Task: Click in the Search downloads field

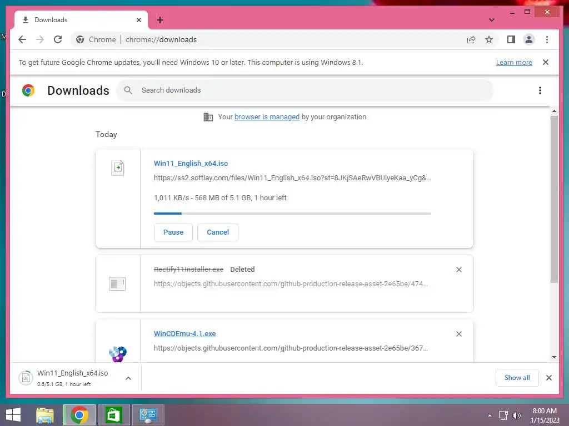Action: point(305,90)
